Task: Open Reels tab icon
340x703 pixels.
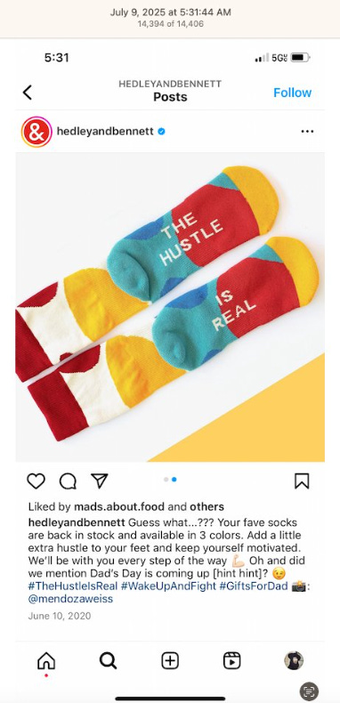Action: [x=232, y=660]
